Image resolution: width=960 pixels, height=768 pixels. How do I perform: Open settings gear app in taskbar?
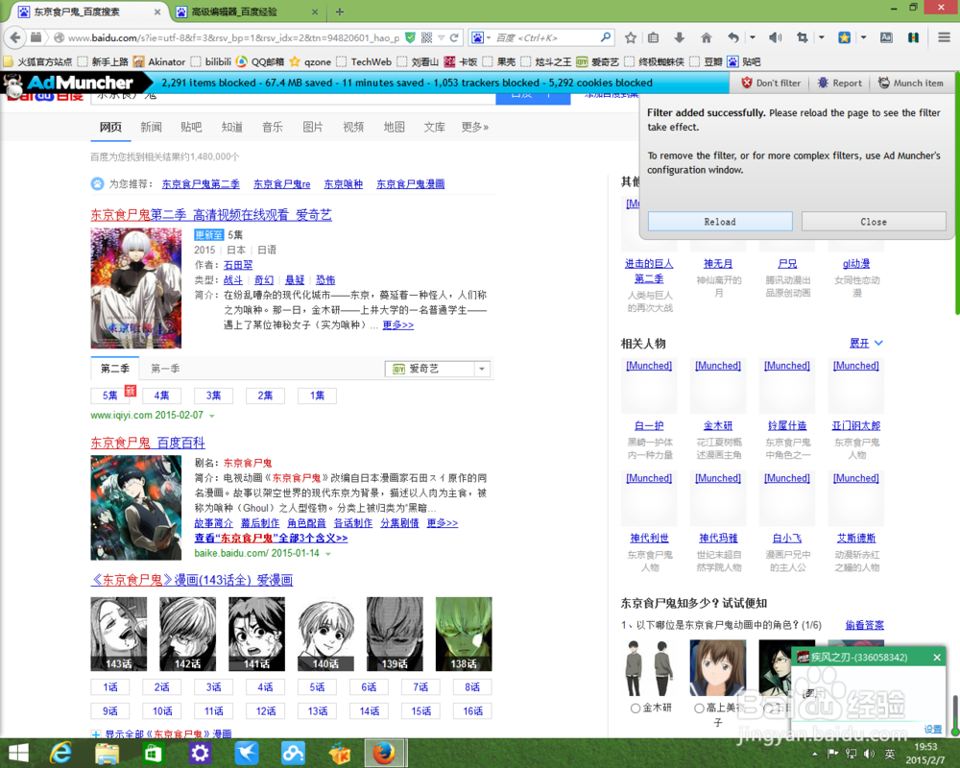tap(200, 753)
